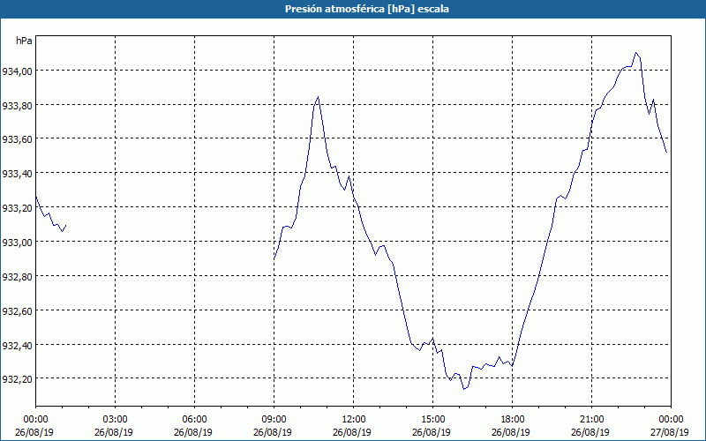Click the 933,40 y-axis label
The image size is (706, 441).
tap(17, 173)
